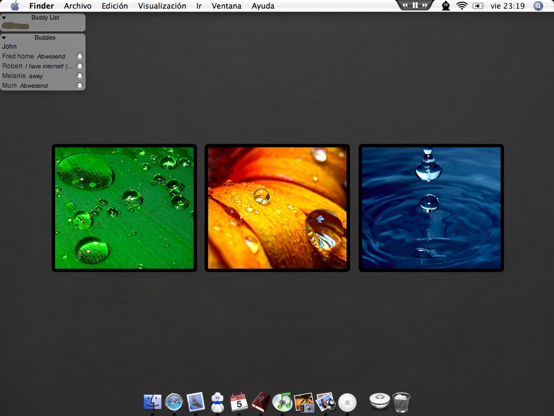Open Preview photos-with-loupe icon in dock
The image size is (554, 416).
pos(325,402)
